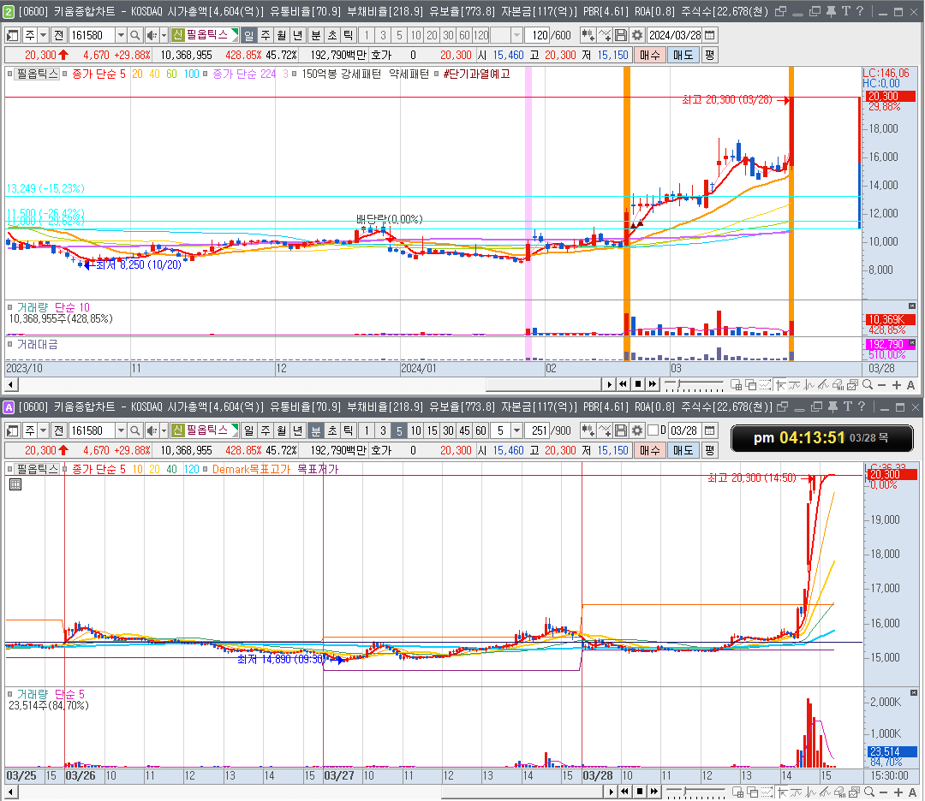
Task: Click rewind button under upper chart
Action: [x=623, y=385]
